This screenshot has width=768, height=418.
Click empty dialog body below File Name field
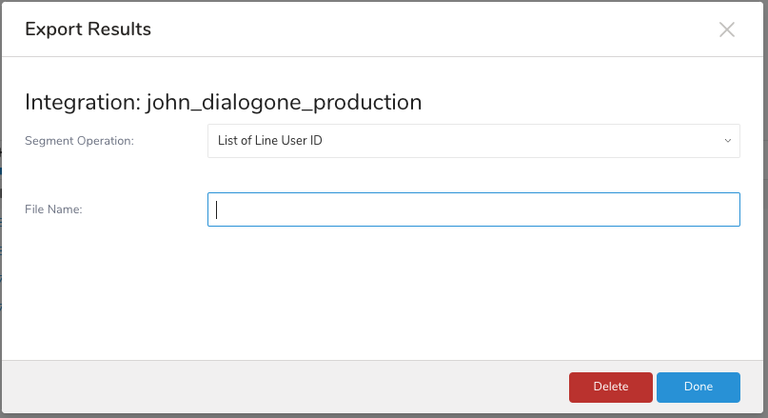coord(381,295)
